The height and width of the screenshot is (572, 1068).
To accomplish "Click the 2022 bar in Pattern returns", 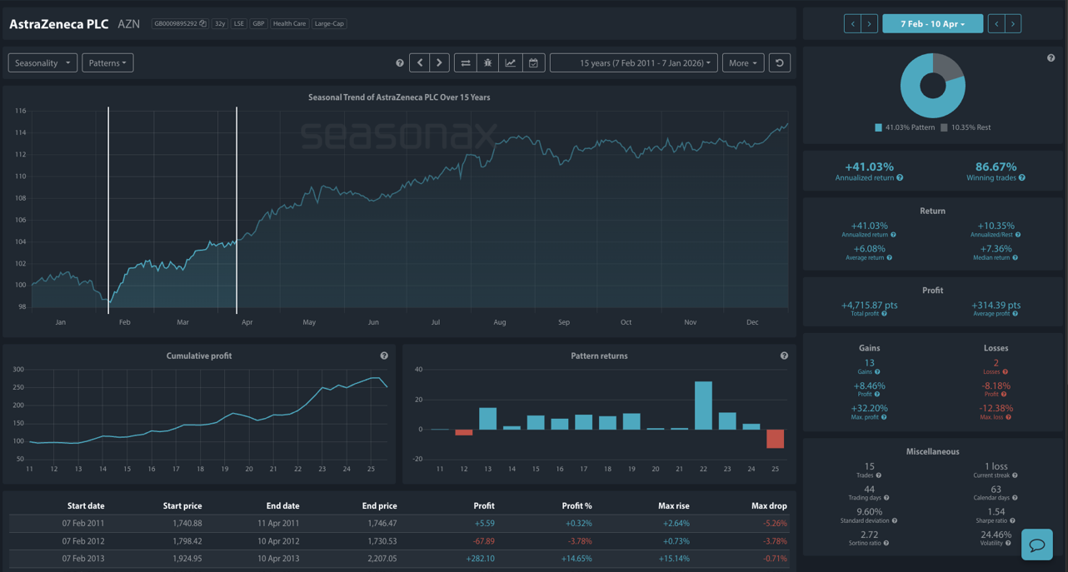I will [x=703, y=405].
